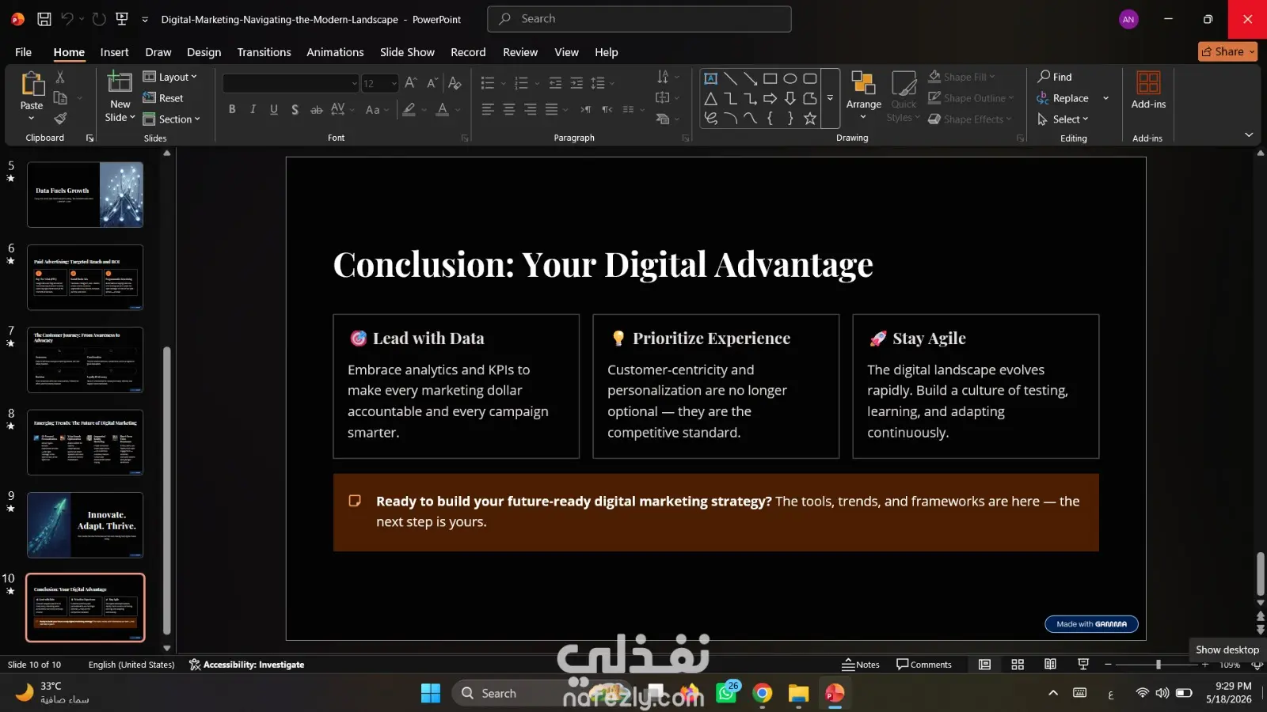Viewport: 1267px width, 712px height.
Task: Decrease font size with the smaller A
Action: tap(432, 83)
